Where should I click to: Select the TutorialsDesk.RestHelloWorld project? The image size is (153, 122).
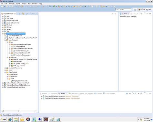[16, 87]
